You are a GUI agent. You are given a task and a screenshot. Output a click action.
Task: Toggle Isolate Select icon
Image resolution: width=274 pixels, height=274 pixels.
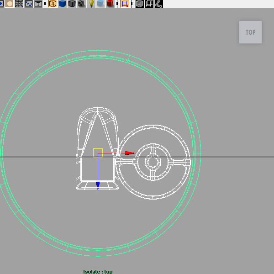[125, 4]
